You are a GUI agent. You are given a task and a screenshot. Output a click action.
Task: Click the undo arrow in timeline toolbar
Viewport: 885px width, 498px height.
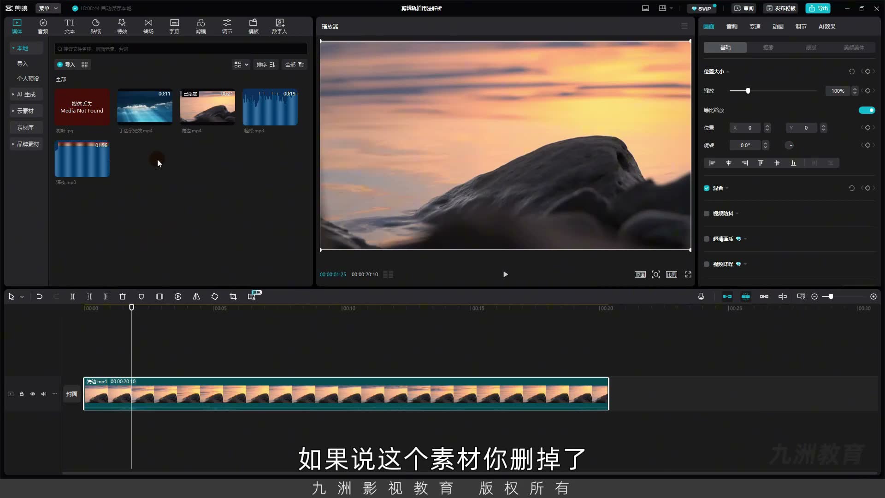pyautogui.click(x=40, y=296)
